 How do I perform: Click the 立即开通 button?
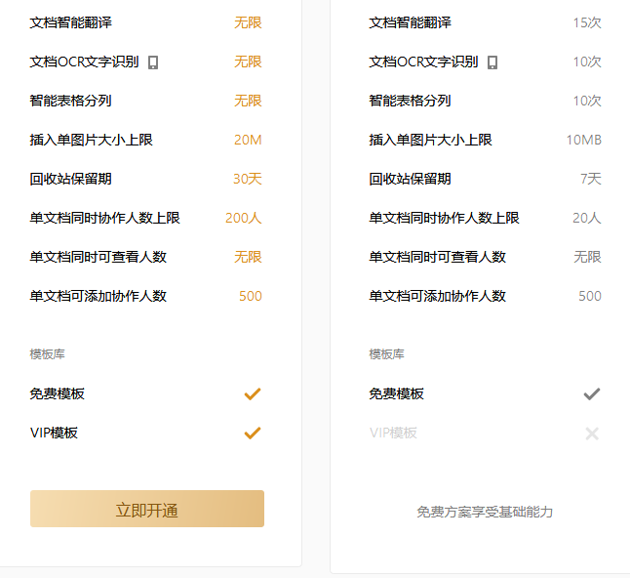tap(147, 509)
